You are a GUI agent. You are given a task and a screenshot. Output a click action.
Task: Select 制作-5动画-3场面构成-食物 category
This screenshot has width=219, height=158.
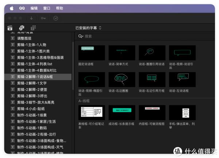click(x=38, y=141)
